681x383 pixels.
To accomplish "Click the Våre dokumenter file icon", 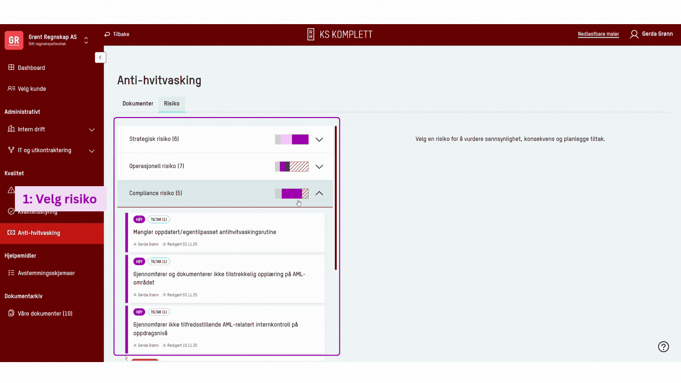I will tap(11, 313).
